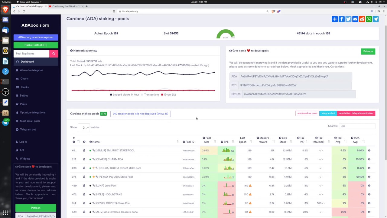Show all 740 smaller pools

[140, 114]
